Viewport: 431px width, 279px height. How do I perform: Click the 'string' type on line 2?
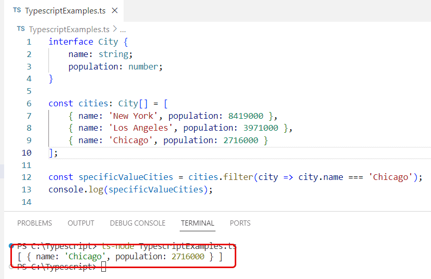[113, 54]
